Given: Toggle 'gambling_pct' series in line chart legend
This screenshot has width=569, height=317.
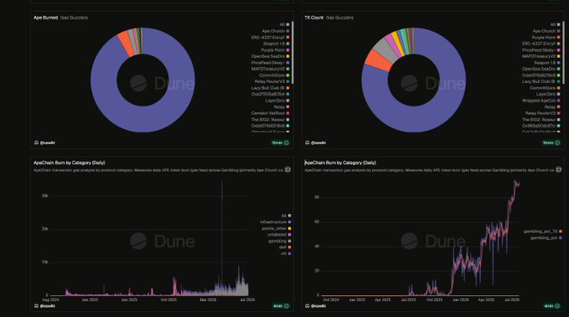Looking at the screenshot, I should [546, 238].
